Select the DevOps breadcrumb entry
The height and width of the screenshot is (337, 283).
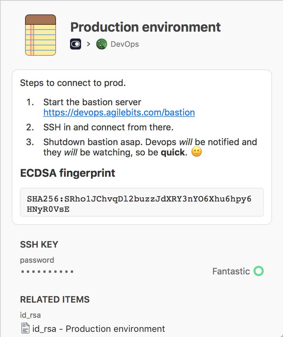[125, 44]
